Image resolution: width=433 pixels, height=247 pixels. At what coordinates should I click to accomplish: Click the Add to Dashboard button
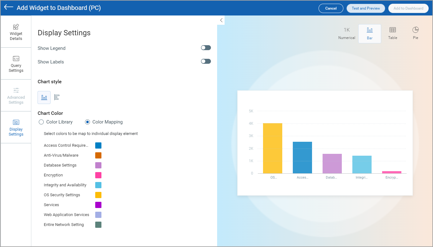408,8
